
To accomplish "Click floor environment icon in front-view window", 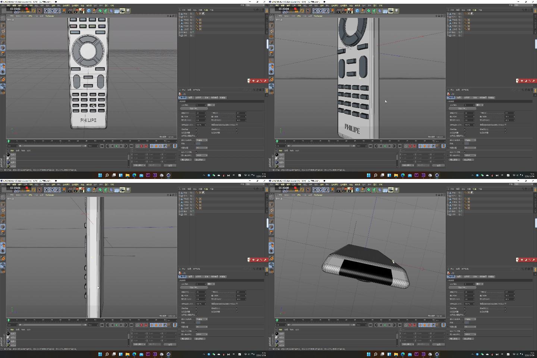I will (x=117, y=11).
